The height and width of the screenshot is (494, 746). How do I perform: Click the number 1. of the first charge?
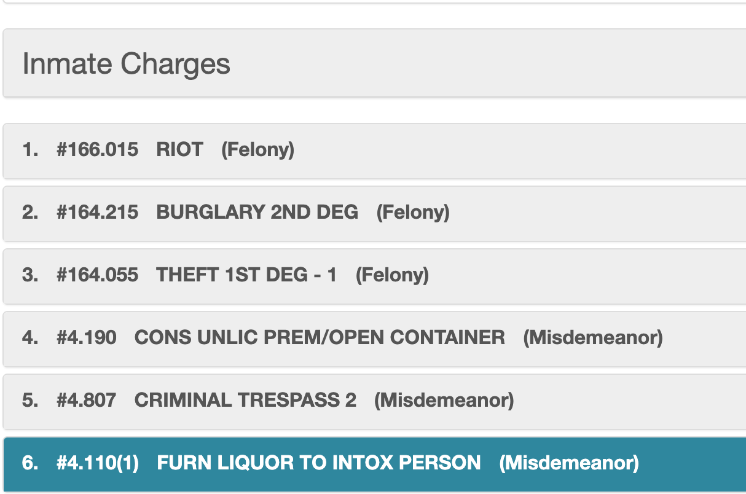30,150
